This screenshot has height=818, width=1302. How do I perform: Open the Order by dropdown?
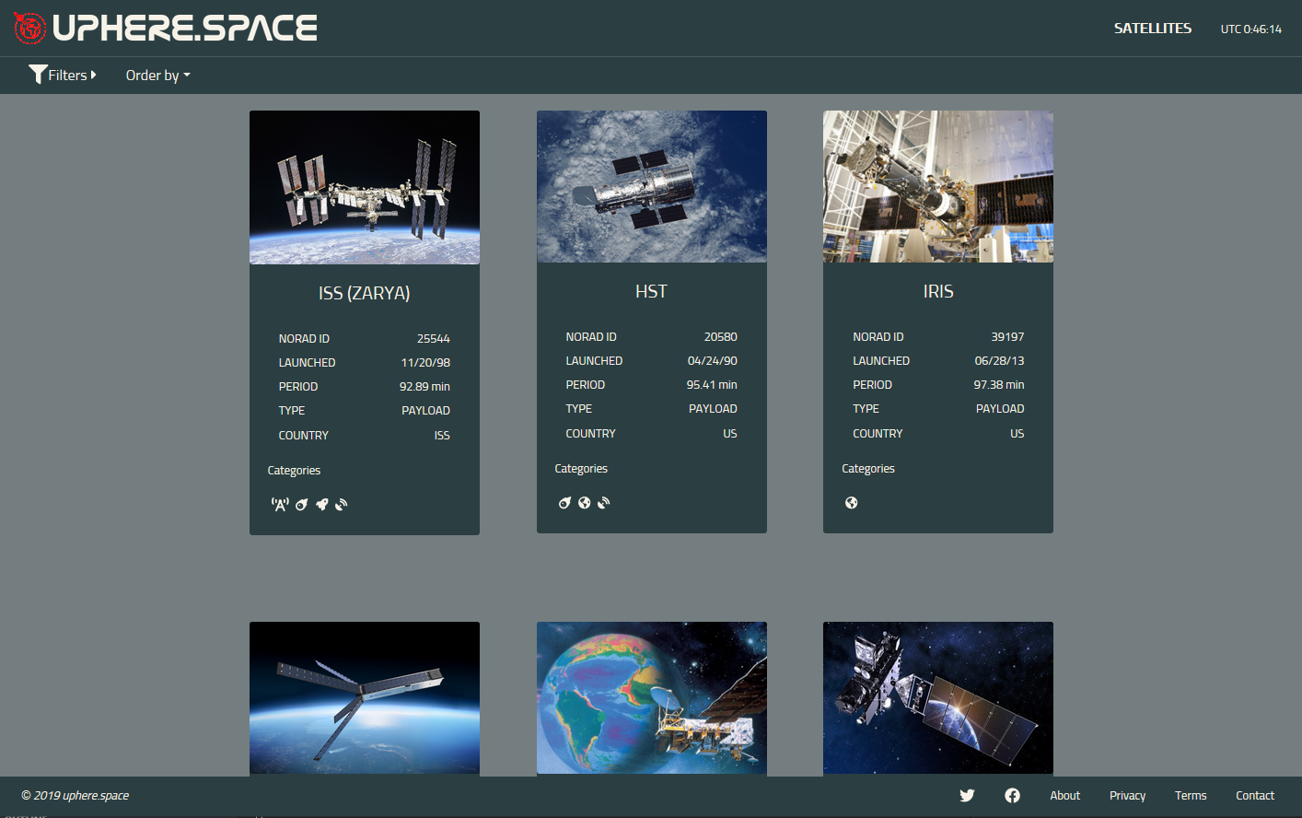(157, 75)
